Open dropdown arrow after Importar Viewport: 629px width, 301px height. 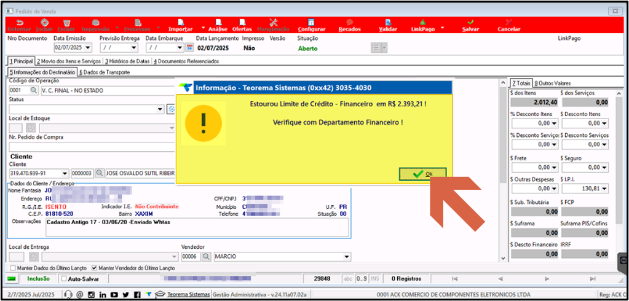(203, 28)
